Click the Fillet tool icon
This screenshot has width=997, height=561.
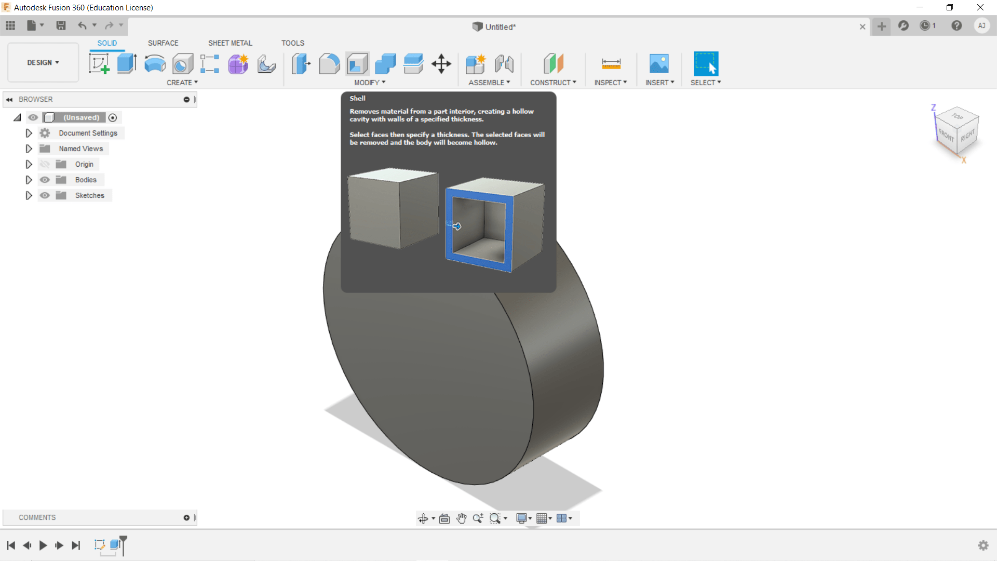click(329, 64)
